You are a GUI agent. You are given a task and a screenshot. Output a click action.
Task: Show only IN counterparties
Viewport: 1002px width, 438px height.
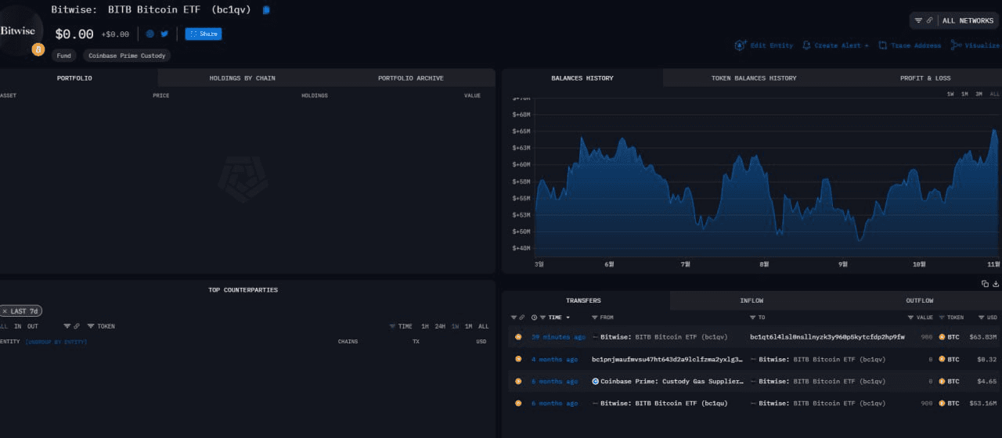(18, 326)
